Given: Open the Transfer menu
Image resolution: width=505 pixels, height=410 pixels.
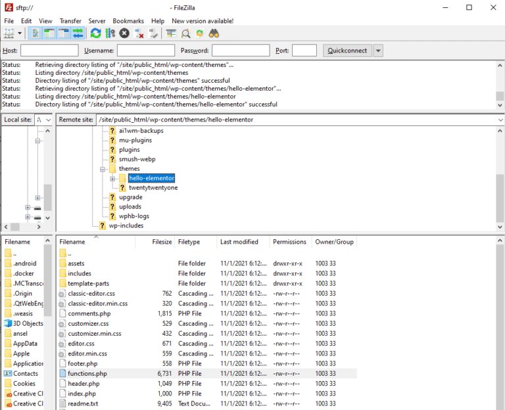Looking at the screenshot, I should click(x=70, y=21).
